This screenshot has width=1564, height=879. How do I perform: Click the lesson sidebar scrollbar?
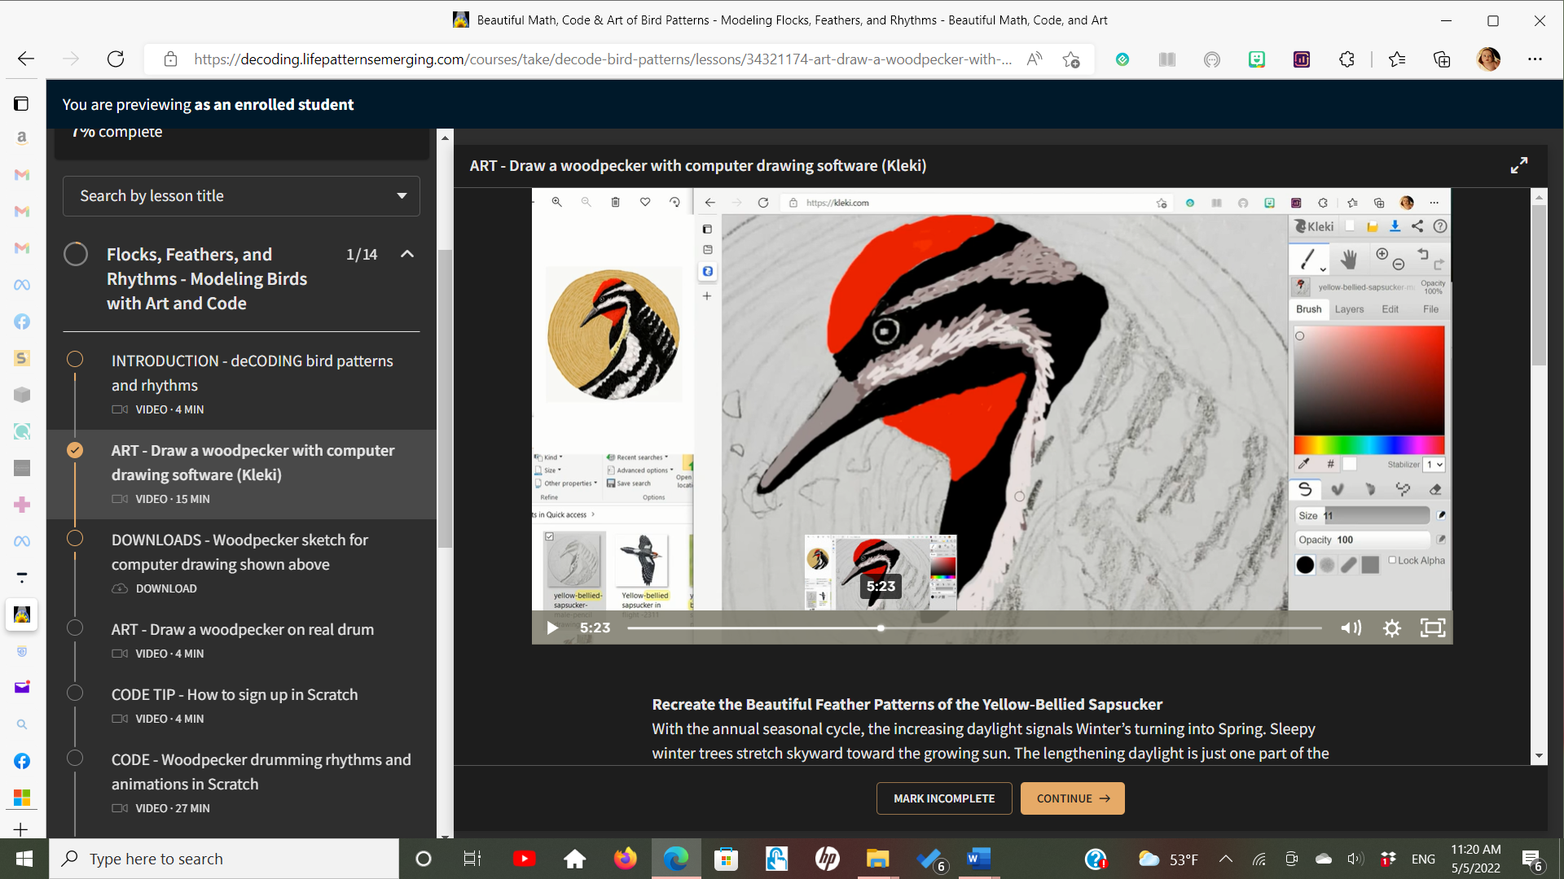445,399
